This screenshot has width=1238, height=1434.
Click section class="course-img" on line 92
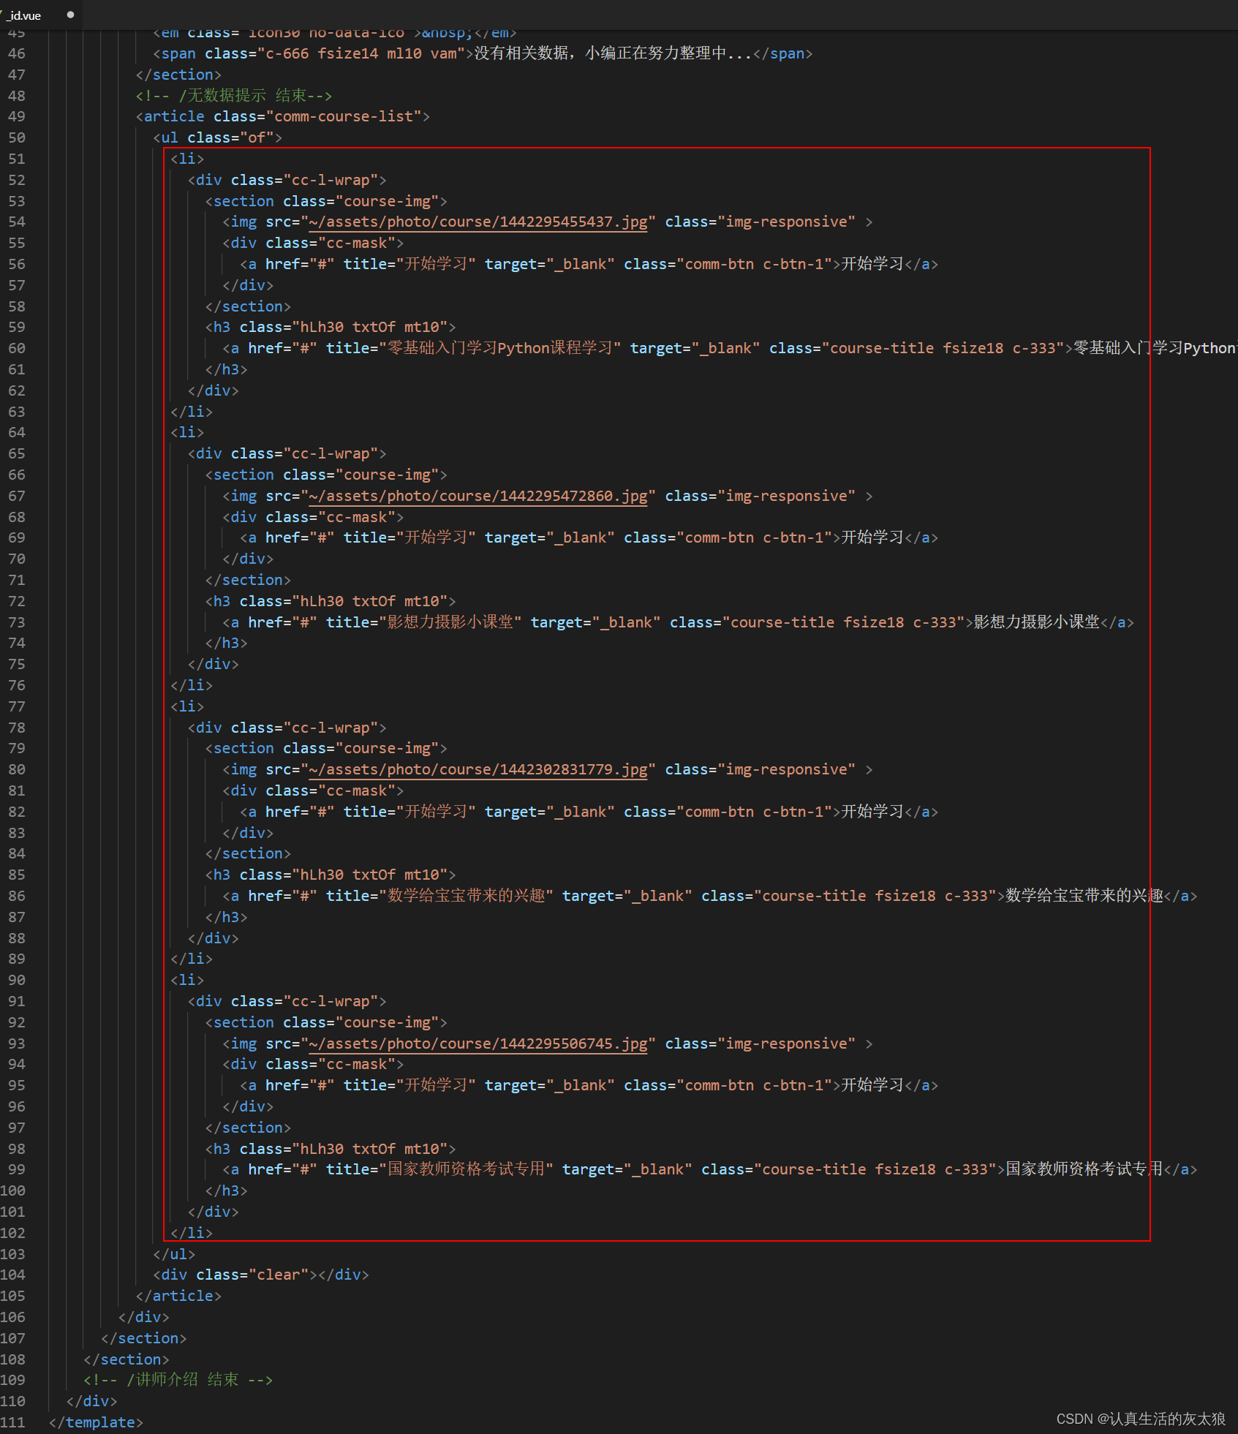click(x=326, y=1022)
